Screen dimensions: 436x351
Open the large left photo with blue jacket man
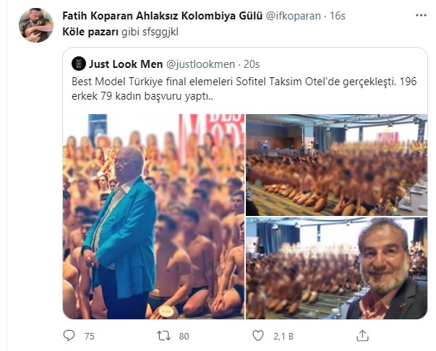(x=154, y=217)
